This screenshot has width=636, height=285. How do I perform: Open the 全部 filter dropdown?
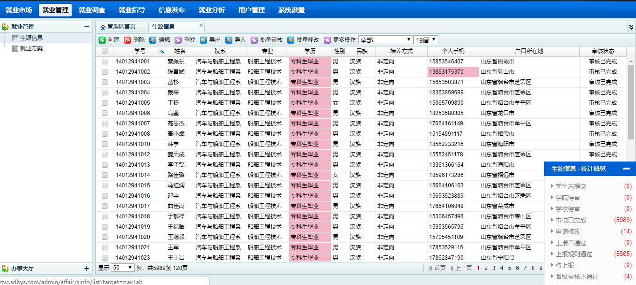click(x=385, y=40)
